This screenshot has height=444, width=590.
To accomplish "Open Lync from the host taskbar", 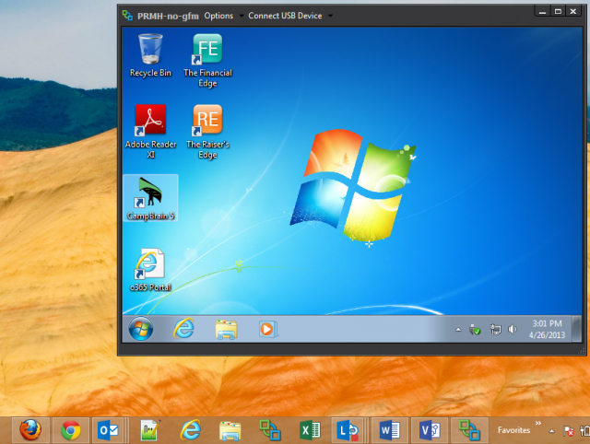I will [x=348, y=429].
